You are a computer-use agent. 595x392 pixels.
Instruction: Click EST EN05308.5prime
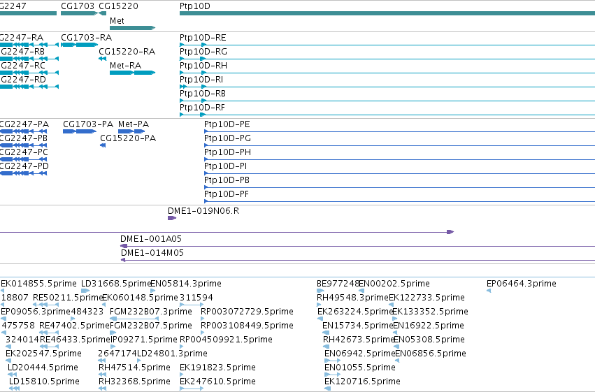(429, 340)
